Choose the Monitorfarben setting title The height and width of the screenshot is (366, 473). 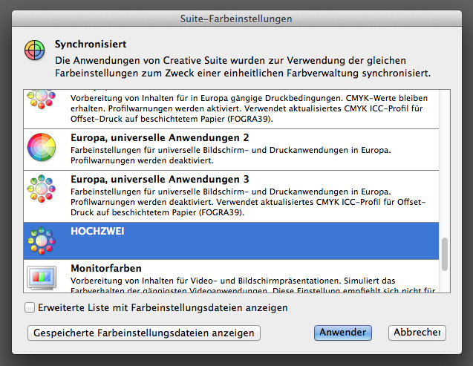click(106, 267)
